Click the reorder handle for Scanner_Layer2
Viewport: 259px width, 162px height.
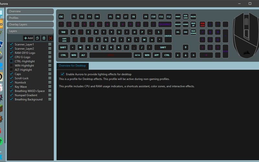(50, 49)
